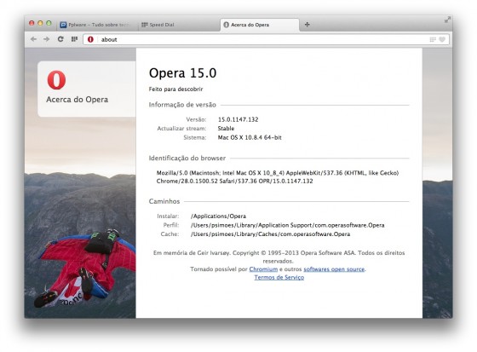Select the Acerca do Opera tab

point(260,25)
